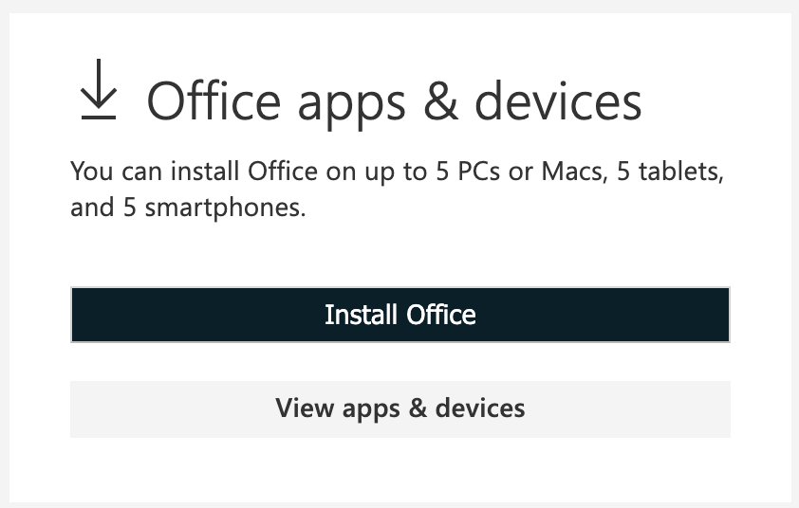The height and width of the screenshot is (508, 799).
Task: Click the Install Office button
Action: point(400,315)
